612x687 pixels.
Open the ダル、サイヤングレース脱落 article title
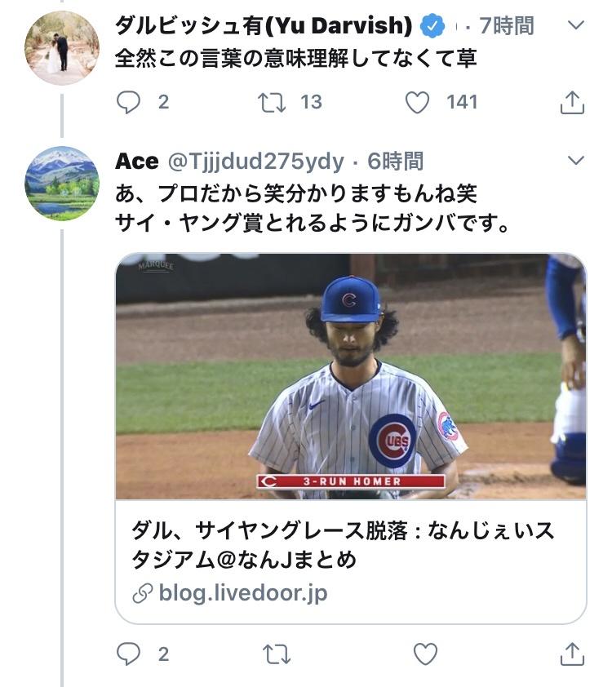click(343, 544)
